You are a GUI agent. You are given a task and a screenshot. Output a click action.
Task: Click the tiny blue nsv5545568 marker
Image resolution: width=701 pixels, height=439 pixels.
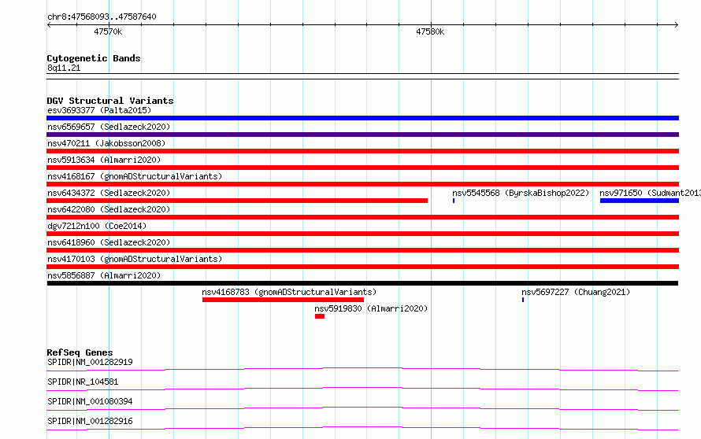(x=454, y=201)
